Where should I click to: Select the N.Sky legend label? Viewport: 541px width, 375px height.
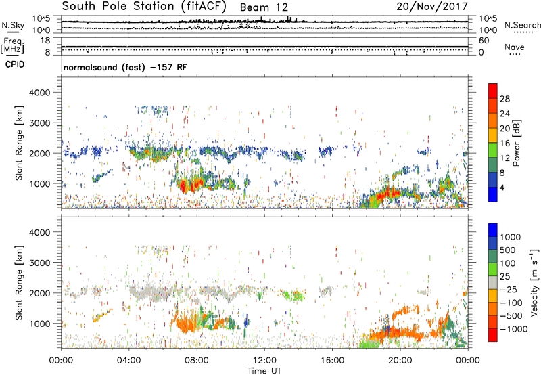pos(13,25)
